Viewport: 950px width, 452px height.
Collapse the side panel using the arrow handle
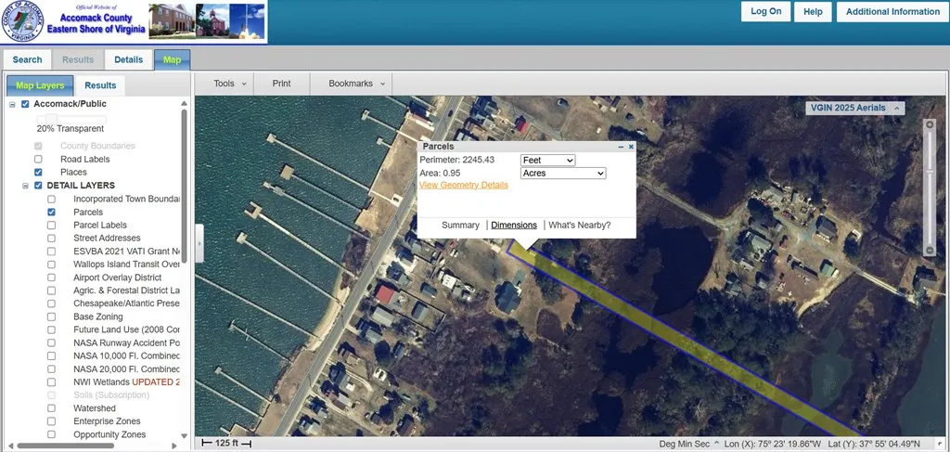pyautogui.click(x=199, y=243)
